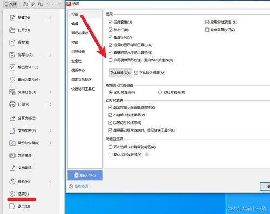Expand the 帮助(H) submenu arrow
The height and width of the screenshot is (214, 270).
click(51, 182)
